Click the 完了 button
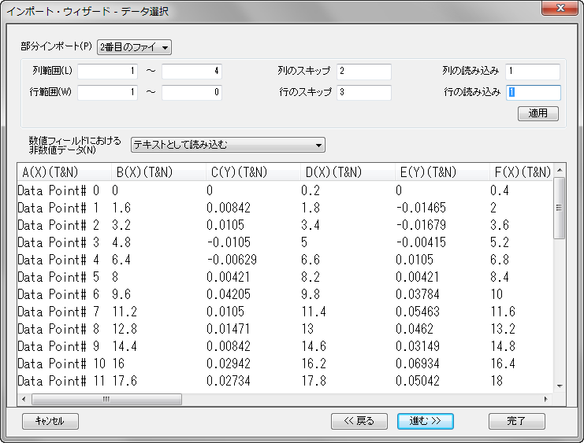The width and height of the screenshot is (584, 443). click(x=516, y=421)
